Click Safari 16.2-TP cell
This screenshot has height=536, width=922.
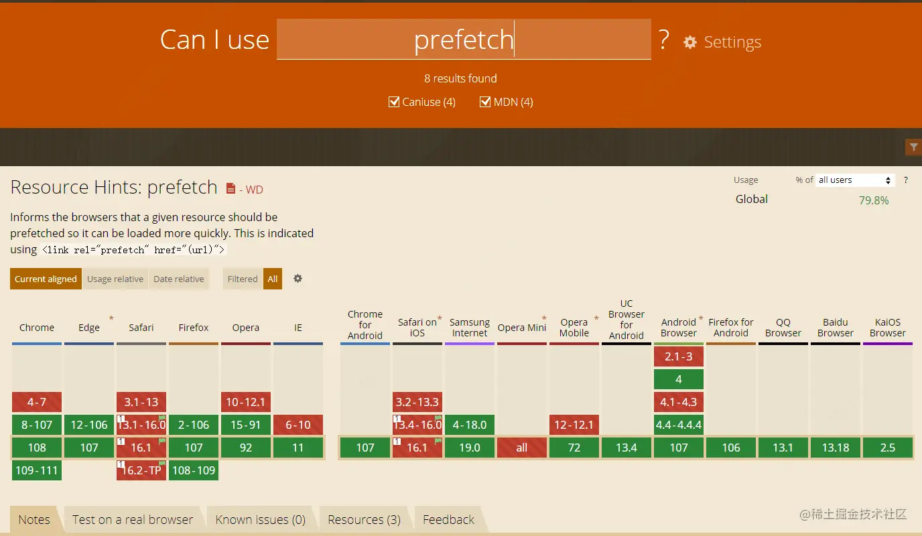[141, 470]
